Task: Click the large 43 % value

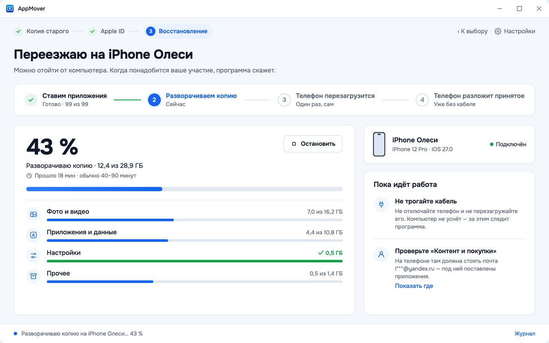Action: [x=52, y=147]
